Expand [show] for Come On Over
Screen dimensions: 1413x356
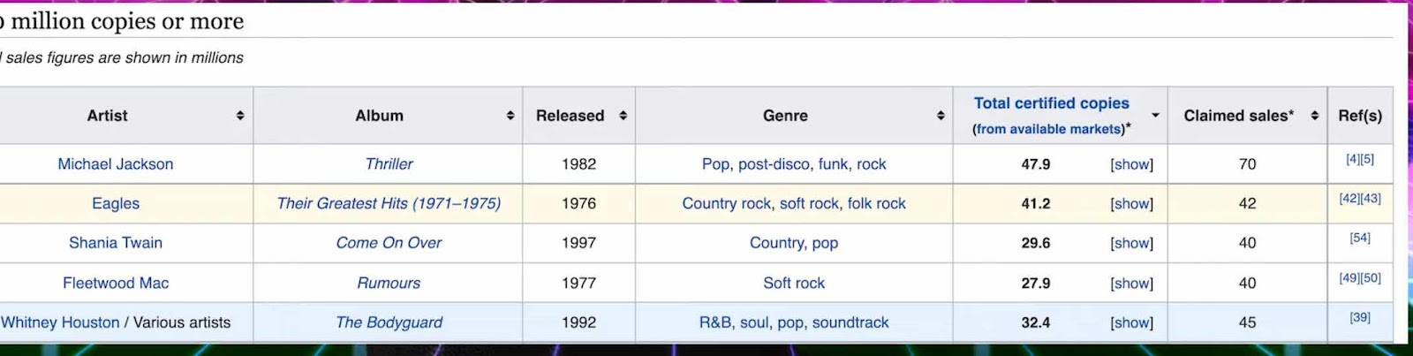[1131, 243]
